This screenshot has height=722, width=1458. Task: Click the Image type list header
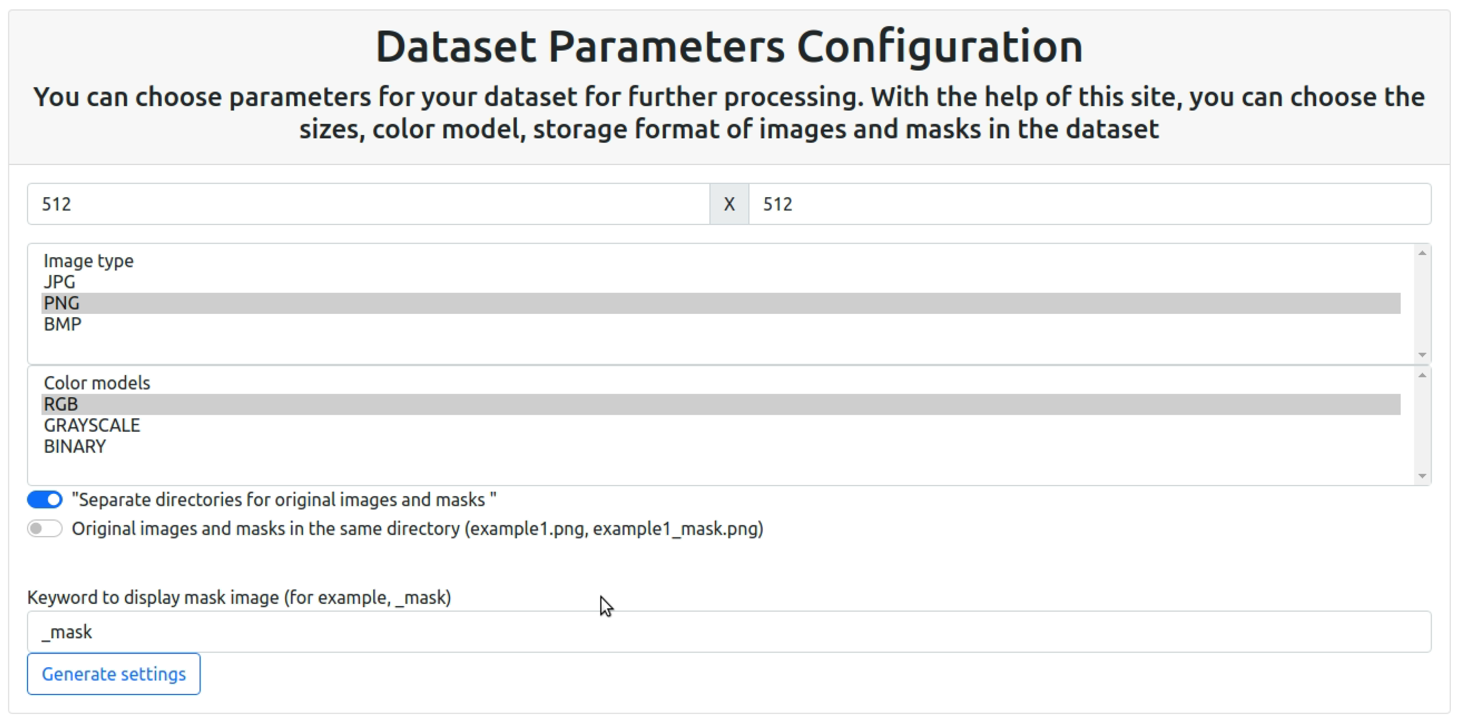(x=88, y=261)
